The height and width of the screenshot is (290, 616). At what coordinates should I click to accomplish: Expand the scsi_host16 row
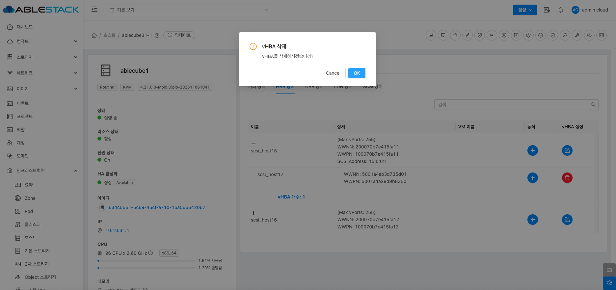tap(254, 213)
